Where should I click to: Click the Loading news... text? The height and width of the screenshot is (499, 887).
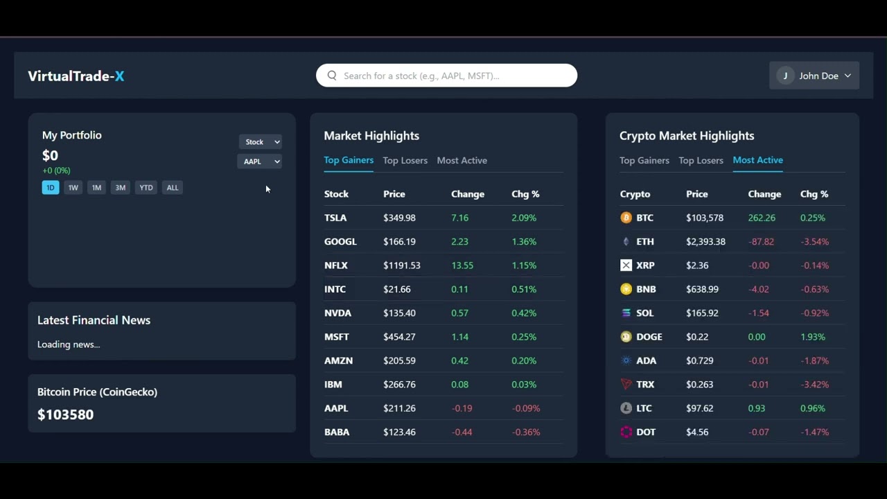tap(69, 344)
